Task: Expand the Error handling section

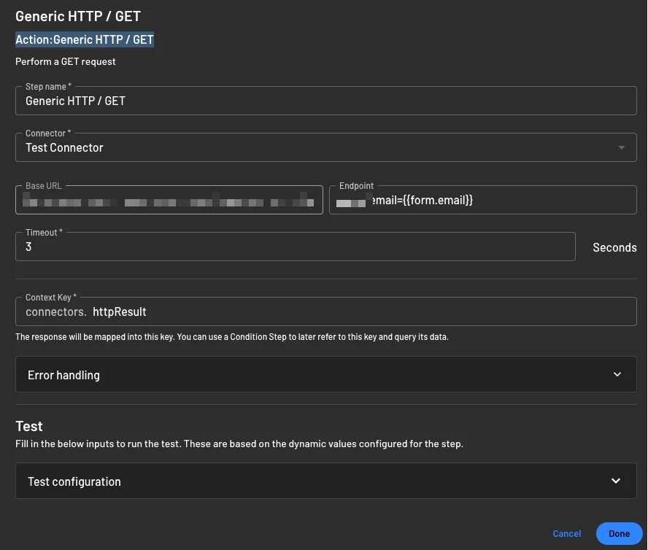Action: (x=325, y=374)
